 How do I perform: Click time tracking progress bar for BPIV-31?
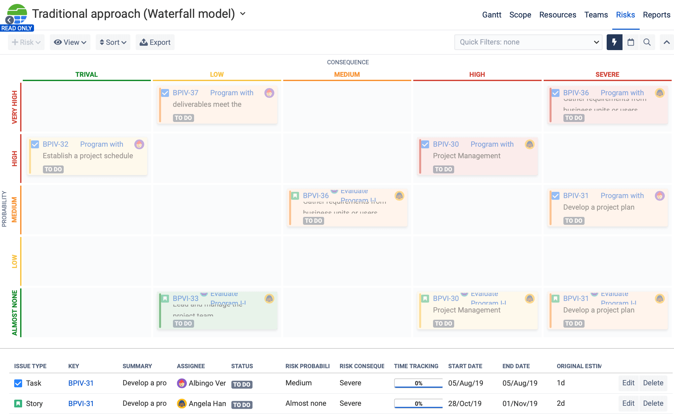coord(418,383)
